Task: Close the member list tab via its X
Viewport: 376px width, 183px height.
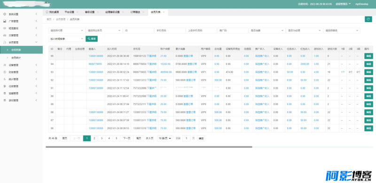Action: pos(164,12)
